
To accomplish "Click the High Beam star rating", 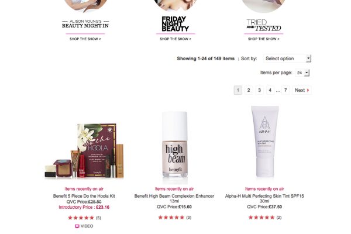I will point(171,218).
